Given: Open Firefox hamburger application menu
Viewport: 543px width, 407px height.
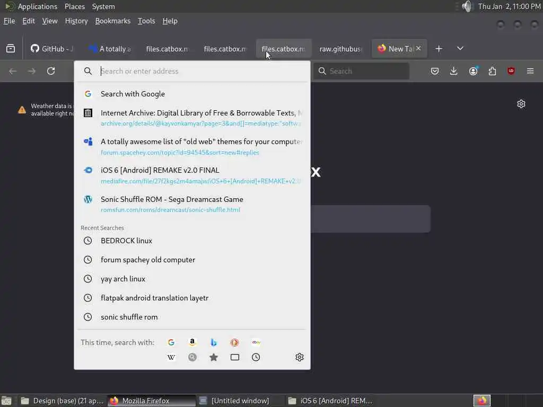Looking at the screenshot, I should [x=530, y=71].
